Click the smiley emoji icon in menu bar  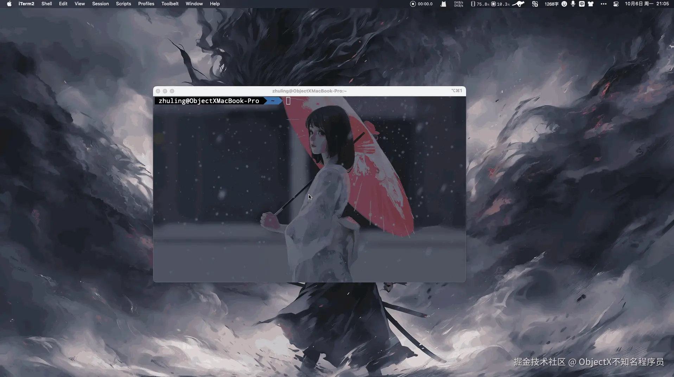pos(564,4)
